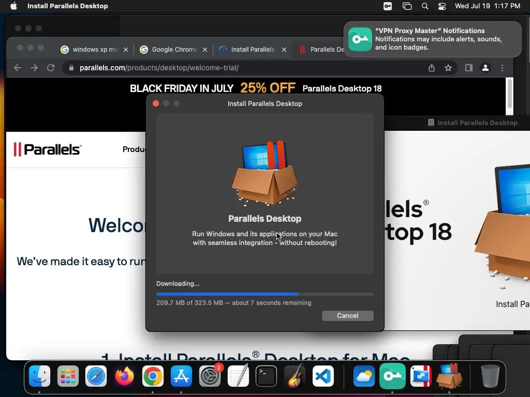The image size is (530, 397).
Task: Open VPN Proxy Master from the Dock
Action: 392,376
